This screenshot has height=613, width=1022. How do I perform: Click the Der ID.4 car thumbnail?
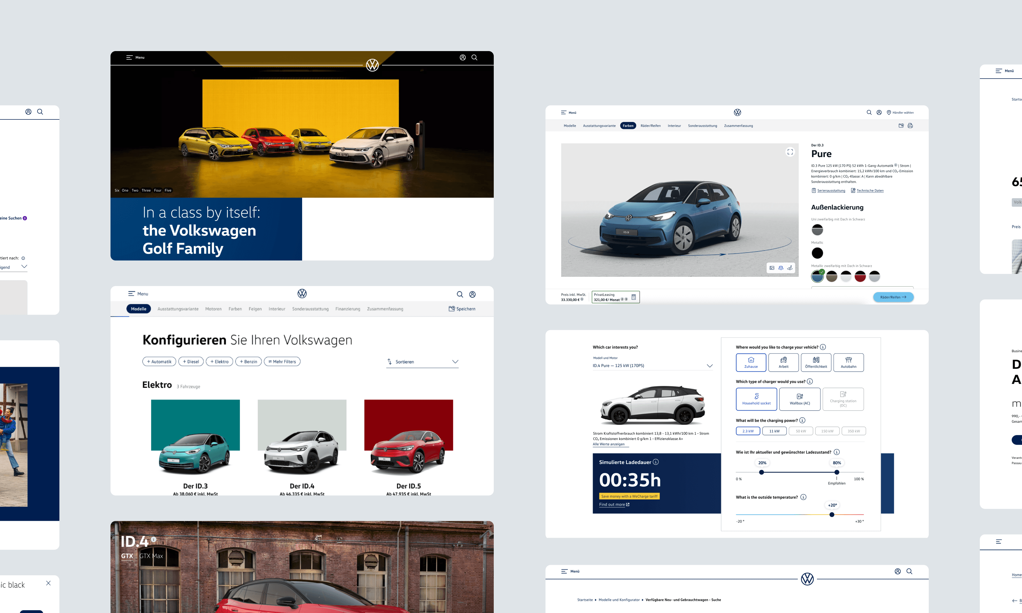(x=302, y=438)
